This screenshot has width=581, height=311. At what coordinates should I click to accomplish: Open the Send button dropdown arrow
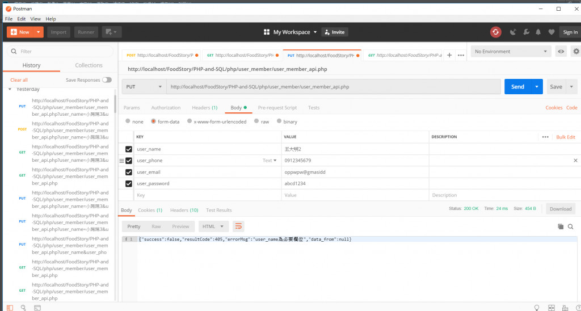[537, 87]
